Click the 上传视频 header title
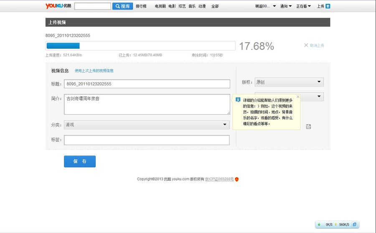376x233 pixels. (57, 22)
